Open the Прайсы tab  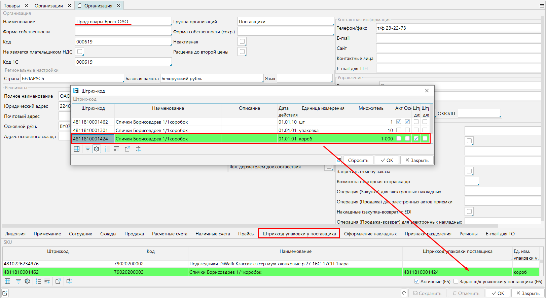click(246, 234)
